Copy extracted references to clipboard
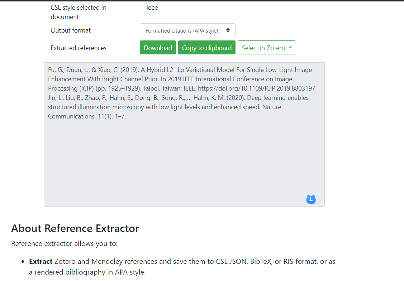This screenshot has width=404, height=281. coord(206,47)
